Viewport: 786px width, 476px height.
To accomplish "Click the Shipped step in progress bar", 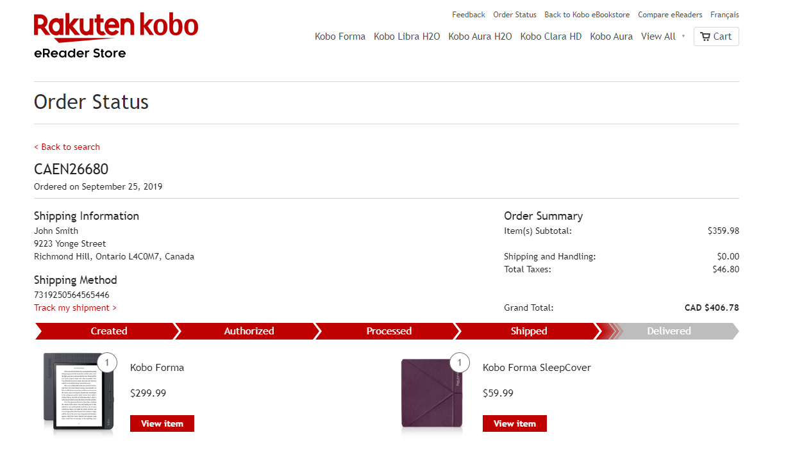I will (x=528, y=331).
